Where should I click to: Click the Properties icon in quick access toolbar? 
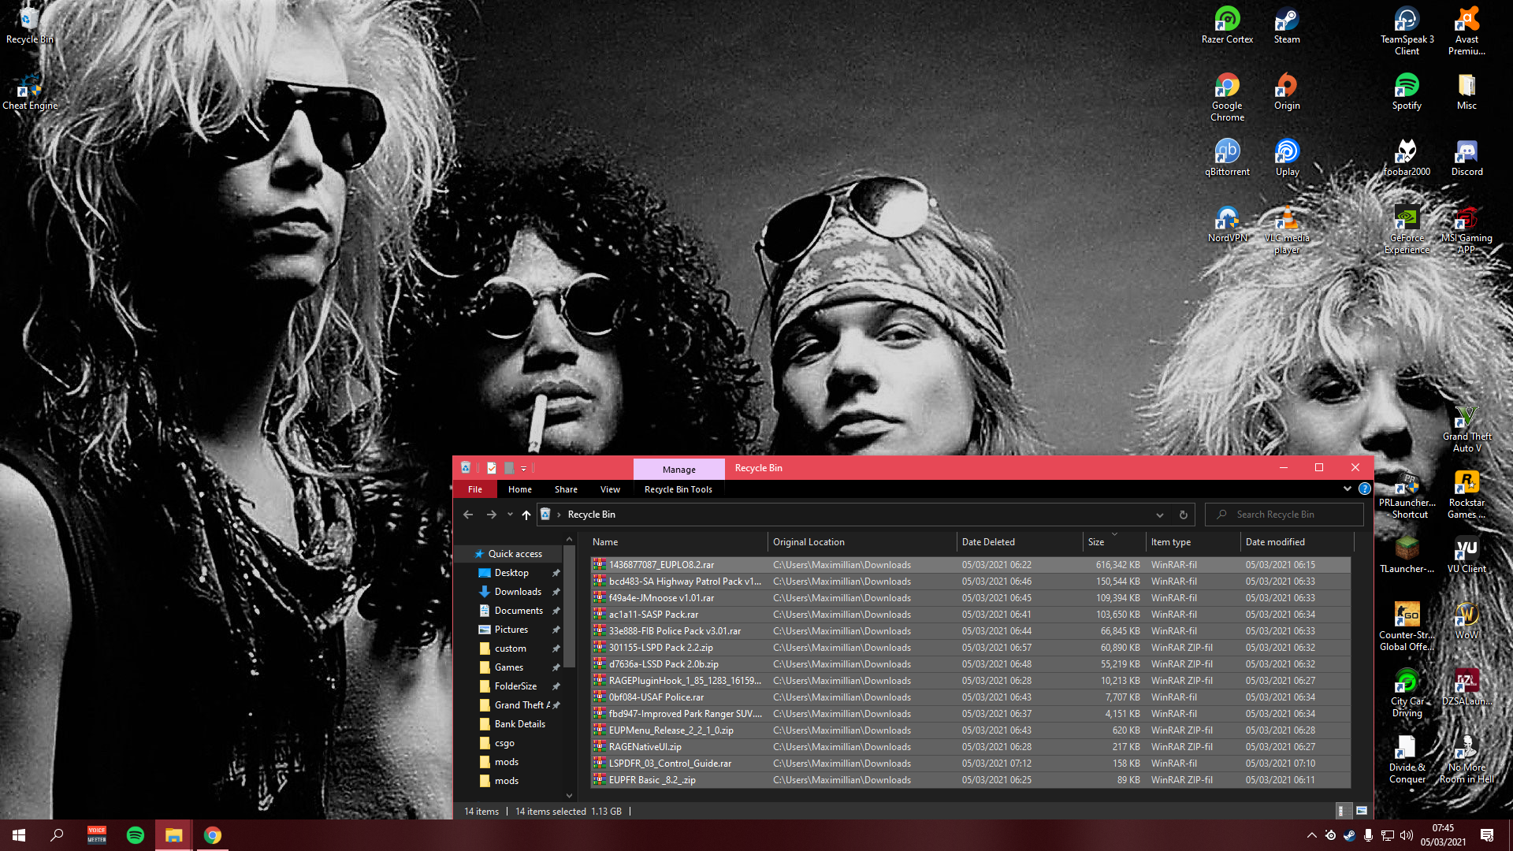click(x=492, y=468)
